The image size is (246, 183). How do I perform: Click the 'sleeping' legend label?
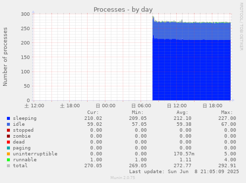25,118
